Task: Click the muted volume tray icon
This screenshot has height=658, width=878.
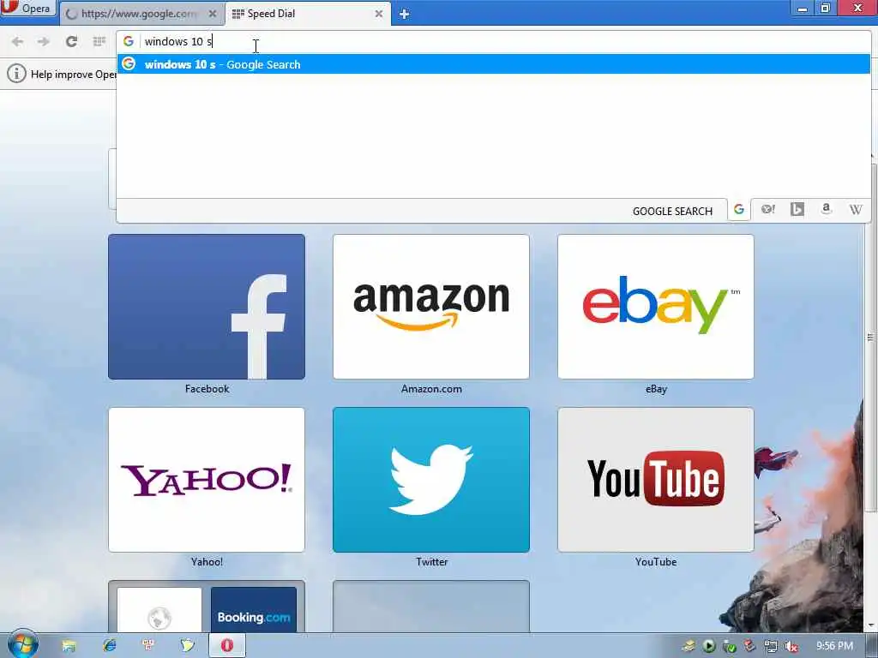Action: pos(791,646)
